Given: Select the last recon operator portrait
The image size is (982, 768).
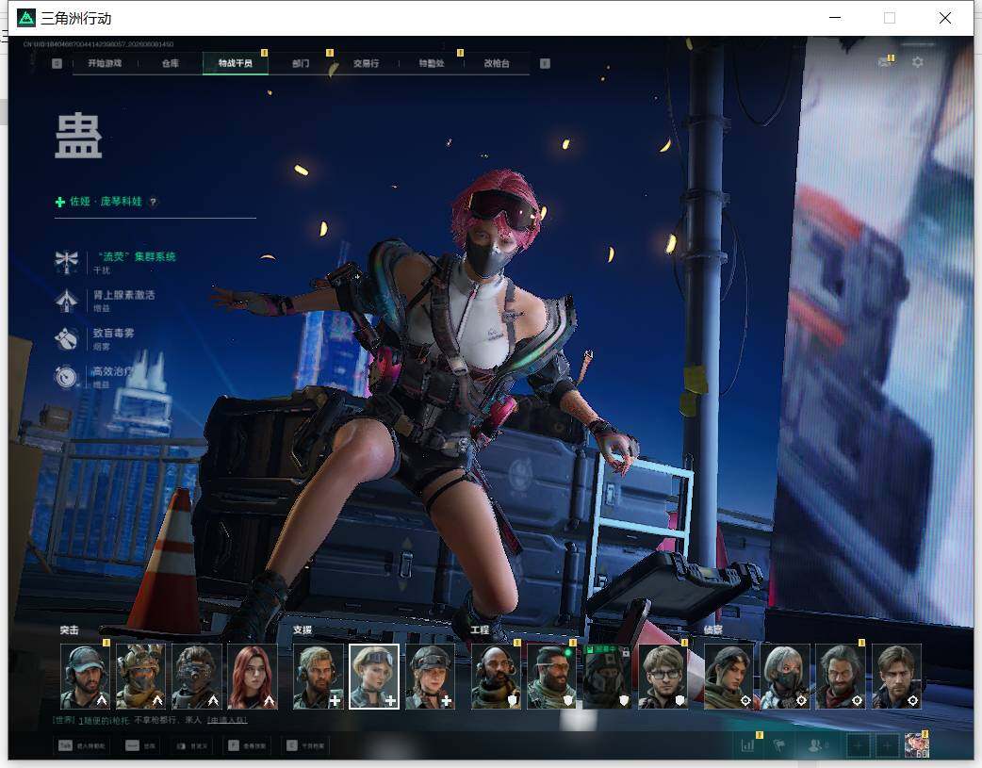Looking at the screenshot, I should [896, 677].
